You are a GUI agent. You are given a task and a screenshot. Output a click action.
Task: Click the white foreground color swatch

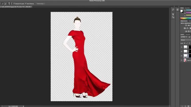181,11
